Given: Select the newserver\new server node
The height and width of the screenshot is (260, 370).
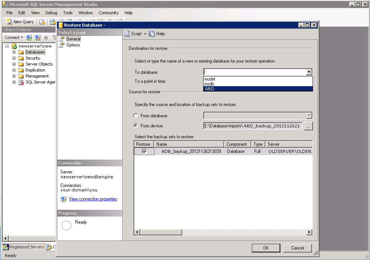Looking at the screenshot, I should 35,46.
